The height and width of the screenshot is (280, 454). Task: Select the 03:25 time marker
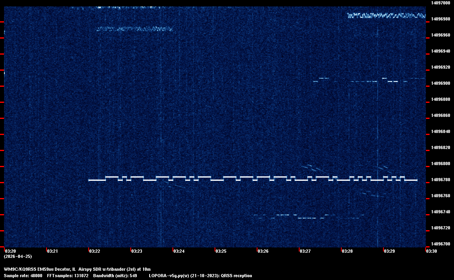pos(221,251)
